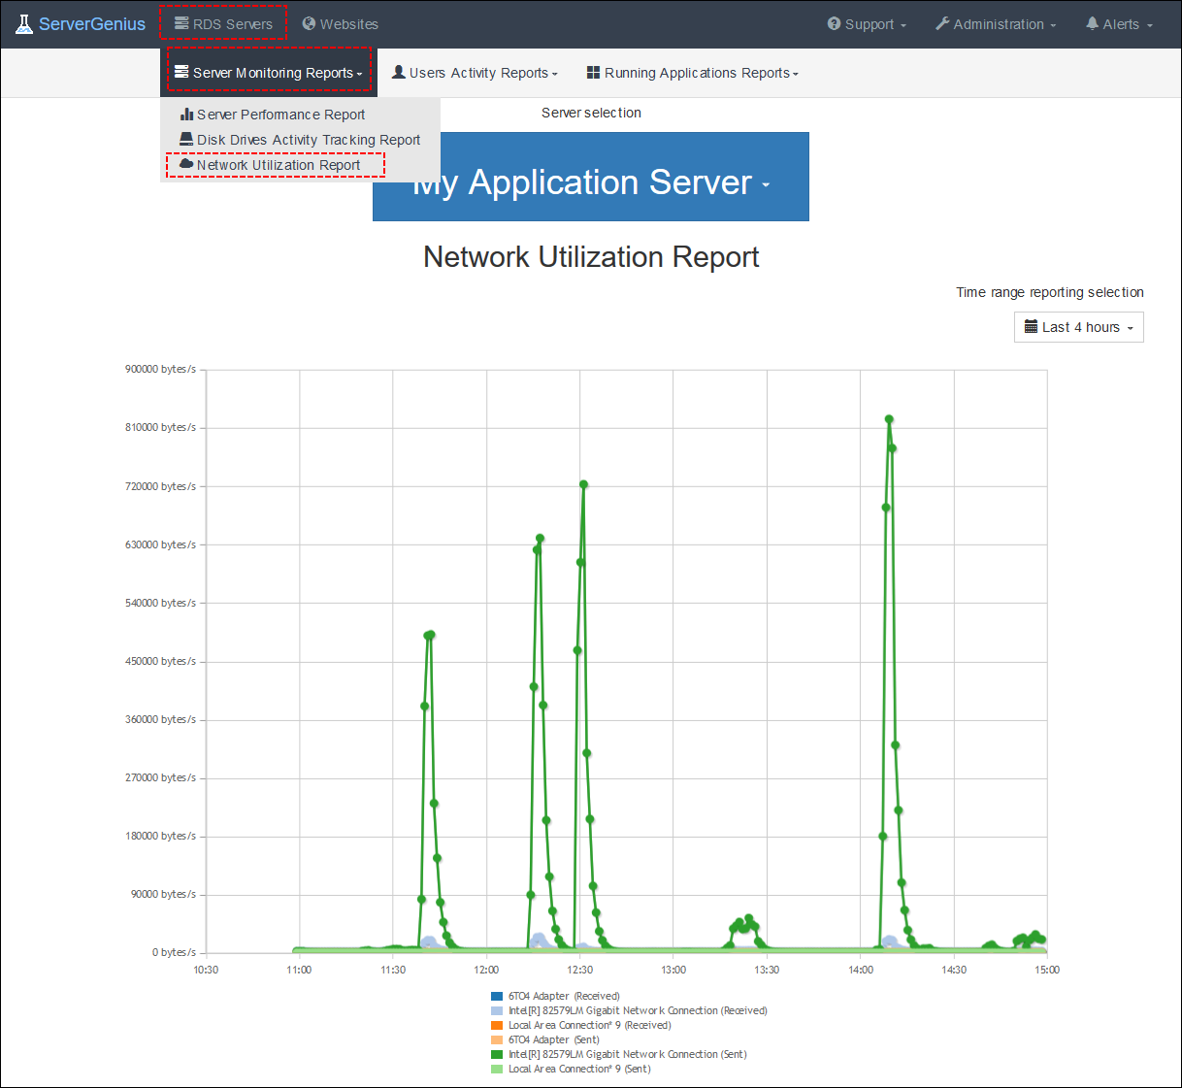The width and height of the screenshot is (1182, 1088).
Task: Open the Users Activity Reports dropdown
Action: point(475,73)
